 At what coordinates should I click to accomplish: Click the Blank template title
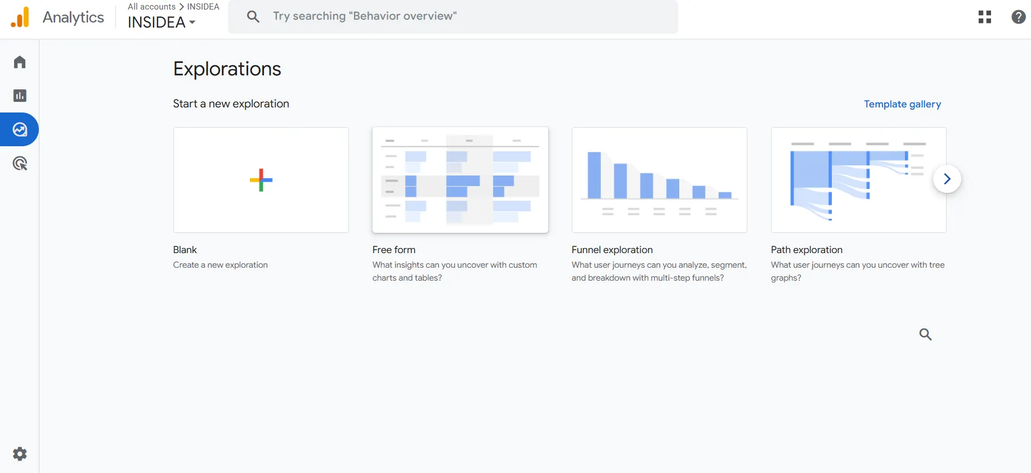[x=185, y=250]
